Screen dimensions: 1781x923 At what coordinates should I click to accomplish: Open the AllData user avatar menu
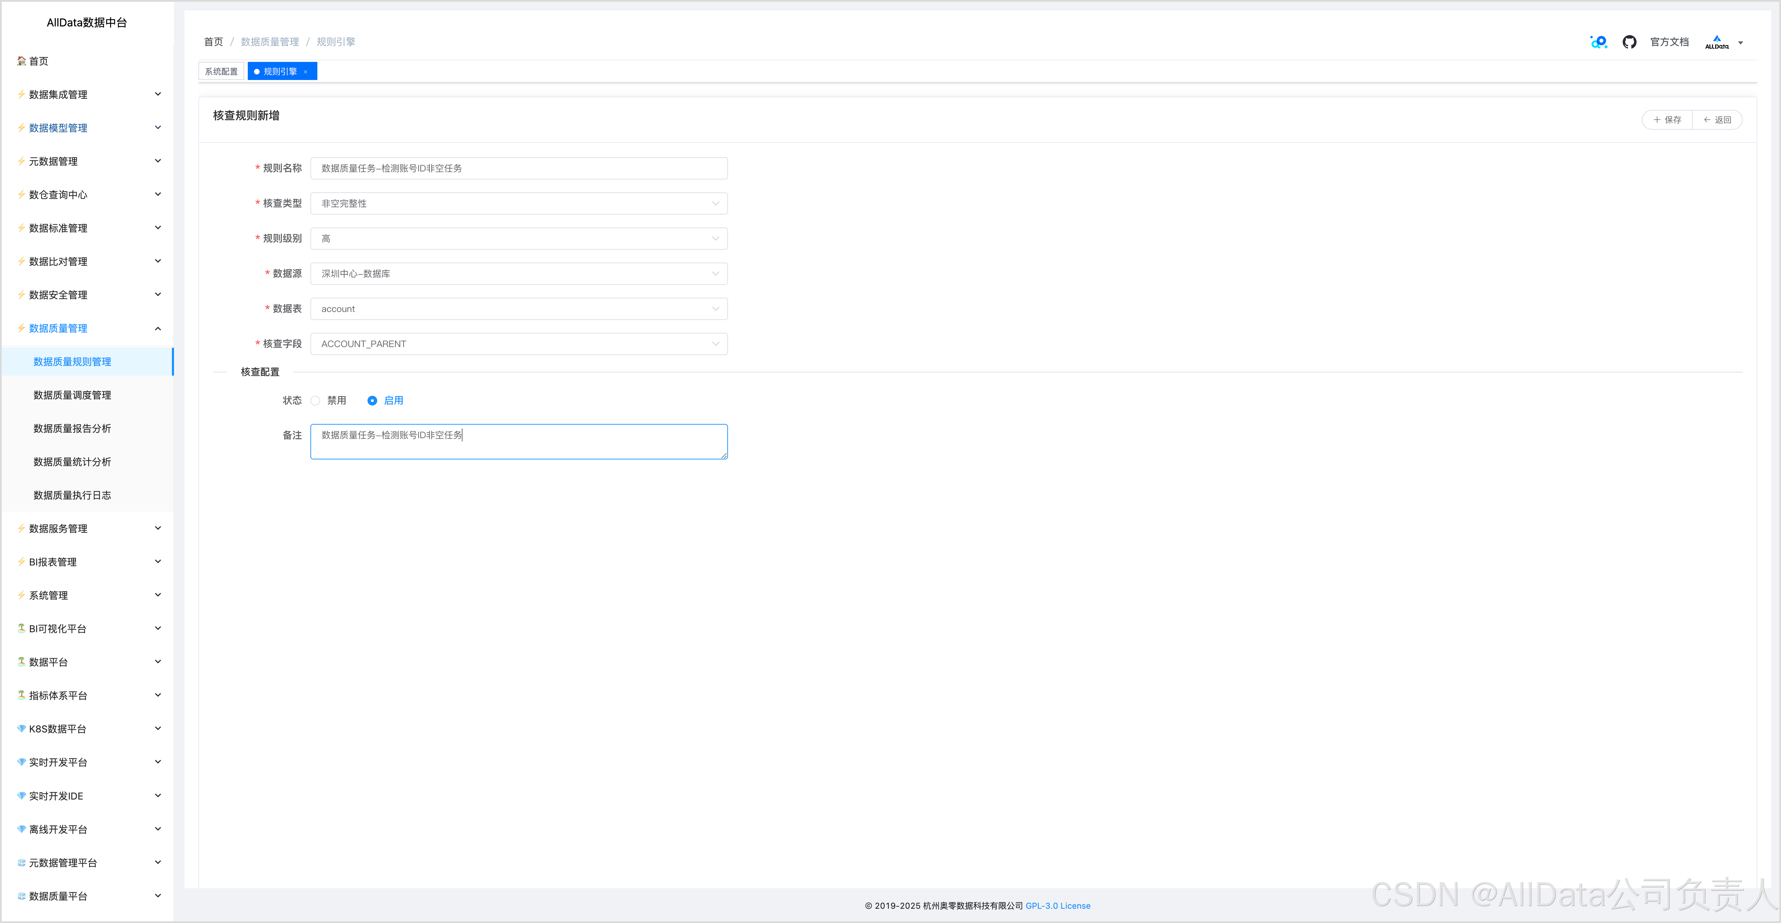coord(1722,42)
